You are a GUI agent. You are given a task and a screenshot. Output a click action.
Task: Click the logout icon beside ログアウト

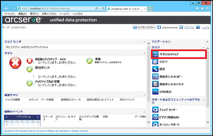tap(181, 27)
